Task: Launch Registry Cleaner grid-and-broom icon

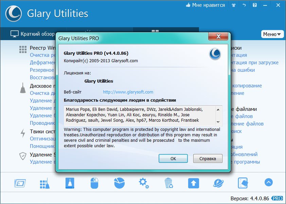Action: (x=45, y=183)
